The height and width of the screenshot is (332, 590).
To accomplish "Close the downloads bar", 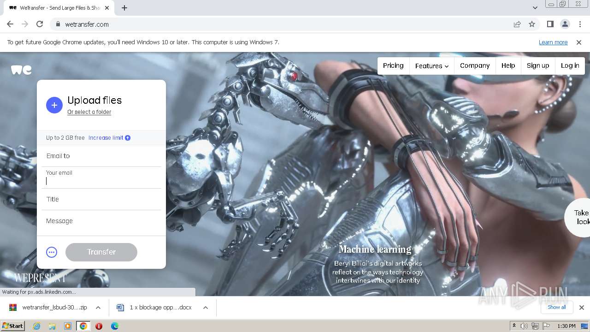I will point(582,308).
